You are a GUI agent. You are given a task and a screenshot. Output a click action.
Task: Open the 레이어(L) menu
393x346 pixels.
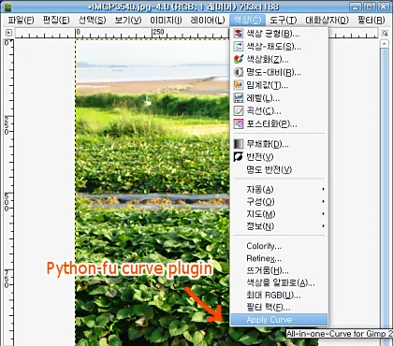[x=208, y=21]
